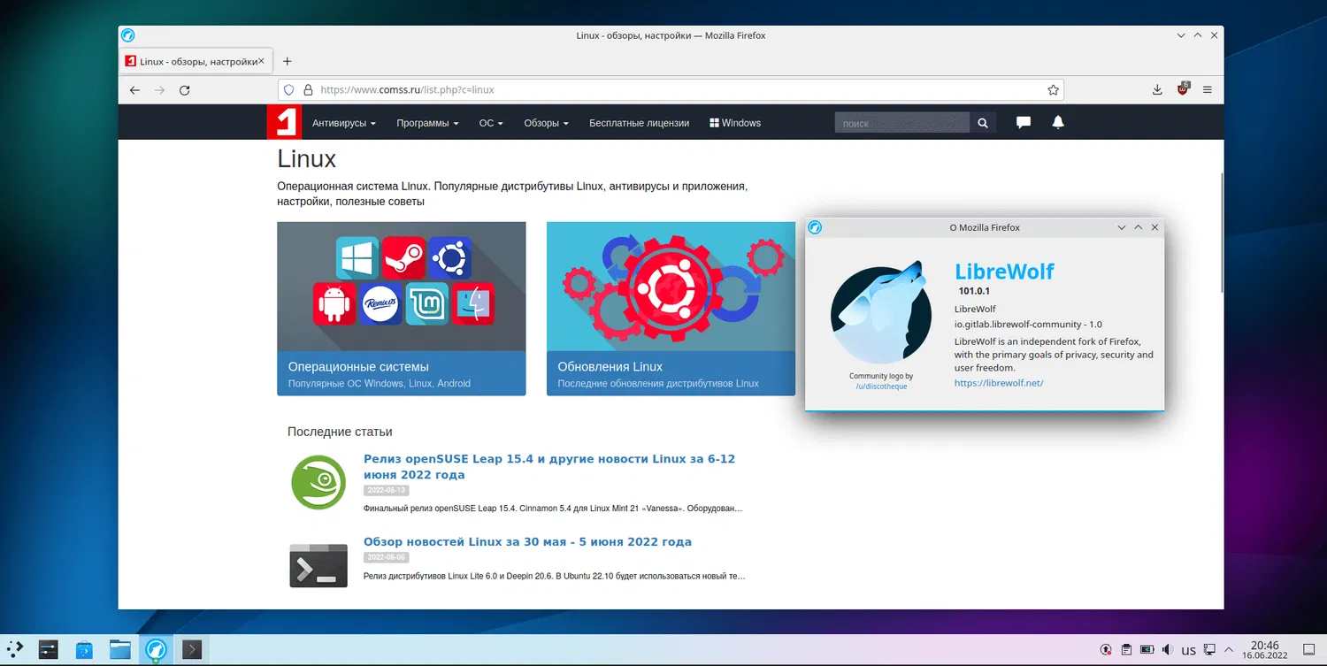This screenshot has width=1327, height=666.
Task: Switch the US keyboard layout indicator
Action: point(1189,650)
